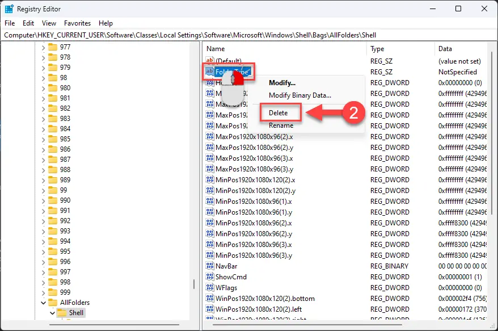This screenshot has height=331, width=498.
Task: Click the values pane horizontal scrollbar
Action: [307, 325]
